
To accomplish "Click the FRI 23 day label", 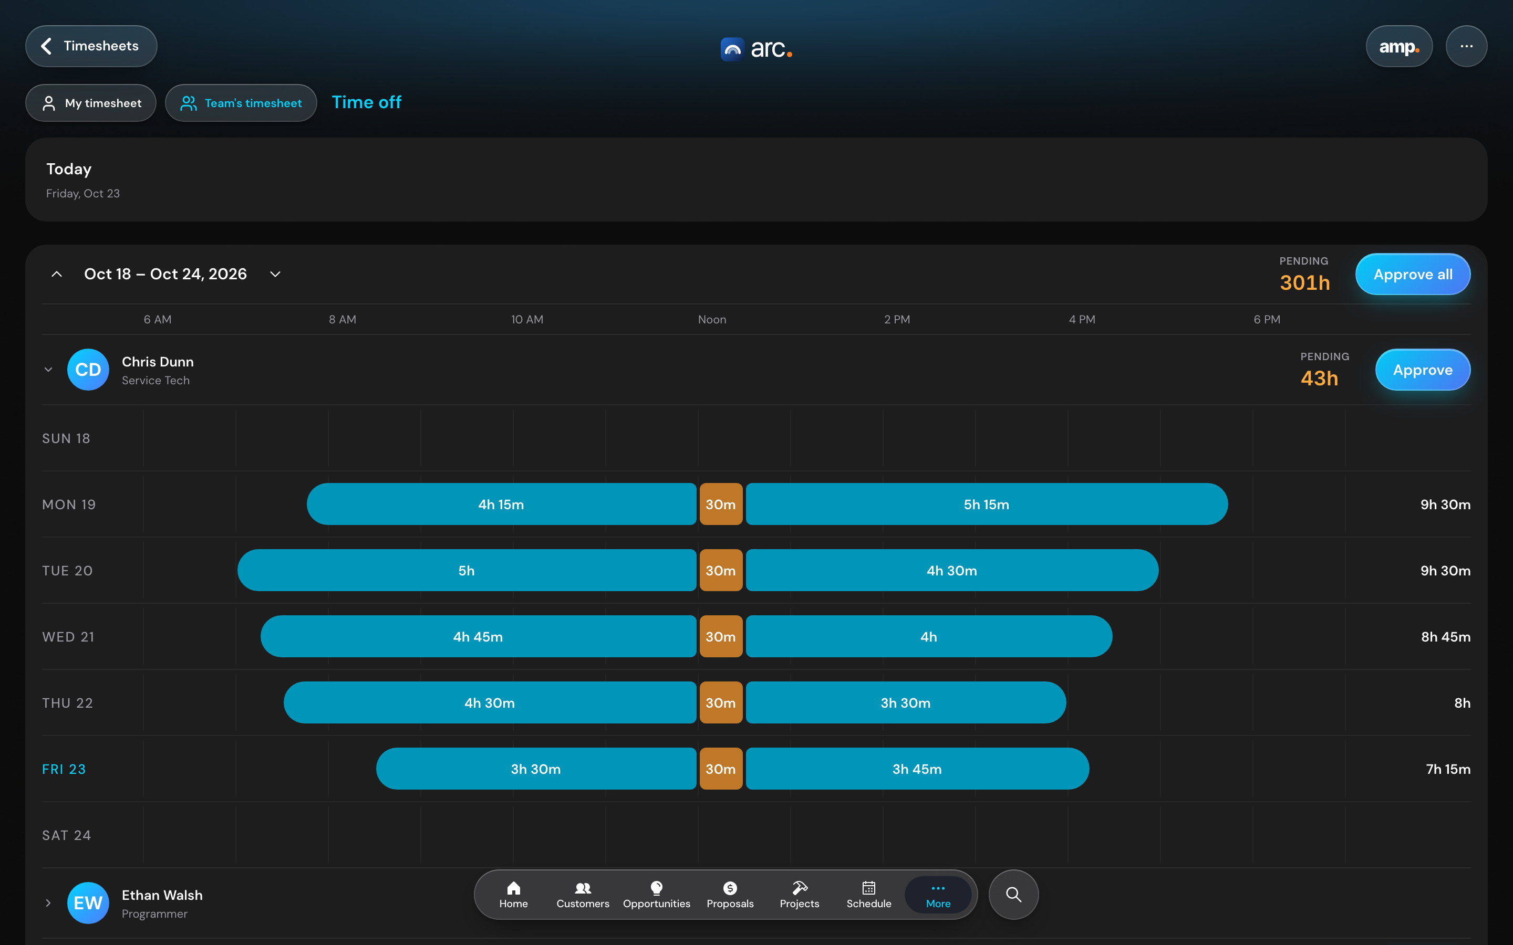I will click(x=64, y=769).
